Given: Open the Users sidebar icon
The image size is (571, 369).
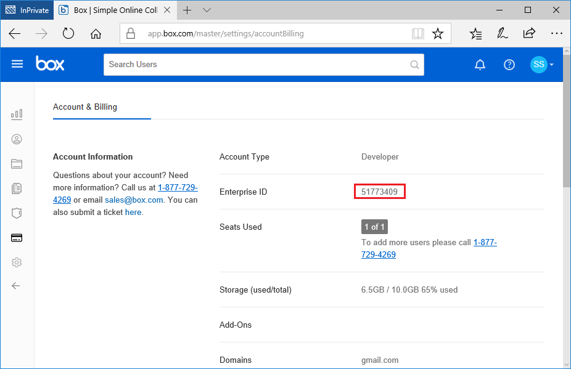Looking at the screenshot, I should click(x=17, y=139).
